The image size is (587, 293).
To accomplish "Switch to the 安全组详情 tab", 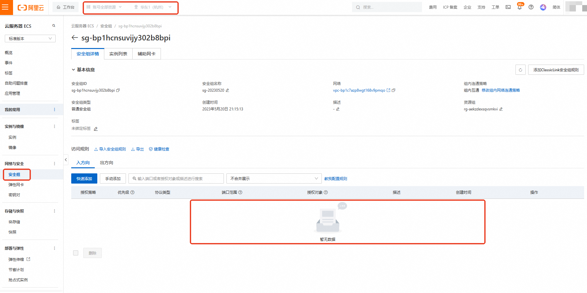I will [88, 54].
